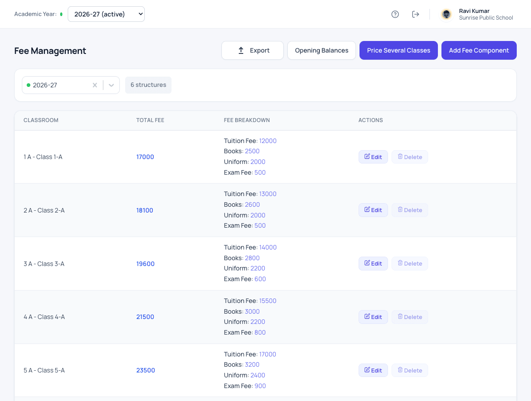Clear the 2026-27 year filter with the X

[95, 85]
